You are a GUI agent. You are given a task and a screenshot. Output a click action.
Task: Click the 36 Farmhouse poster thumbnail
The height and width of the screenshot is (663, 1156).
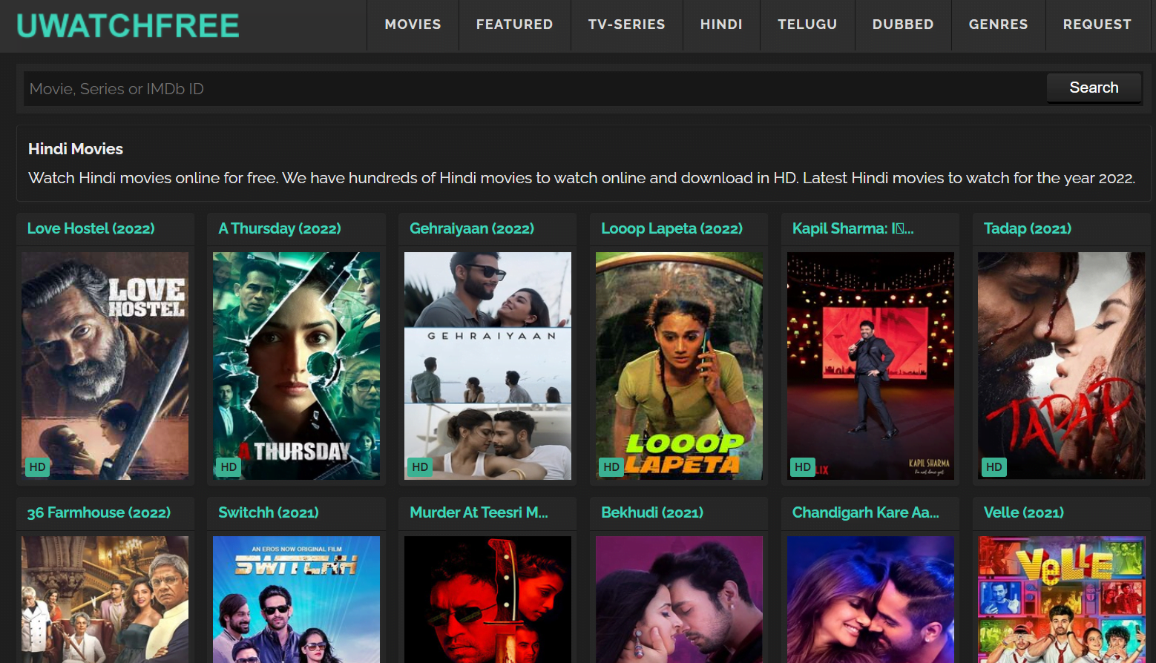tap(105, 599)
